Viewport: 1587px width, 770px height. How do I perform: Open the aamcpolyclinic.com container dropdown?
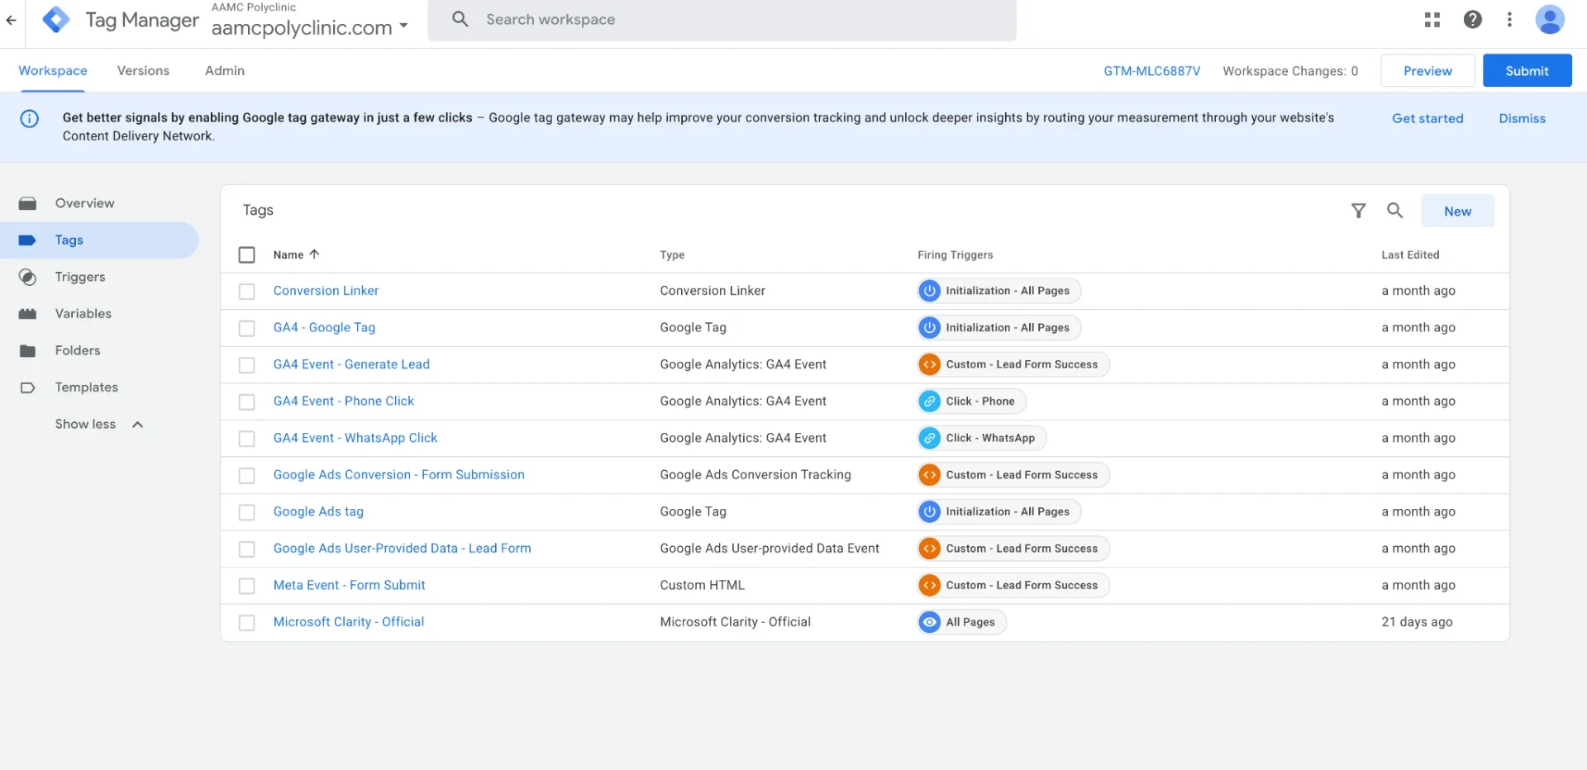click(x=310, y=27)
